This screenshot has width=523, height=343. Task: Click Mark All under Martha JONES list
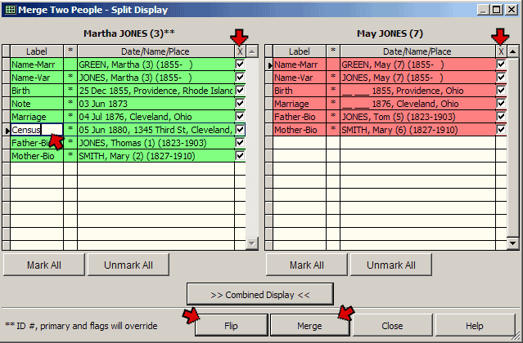[43, 265]
